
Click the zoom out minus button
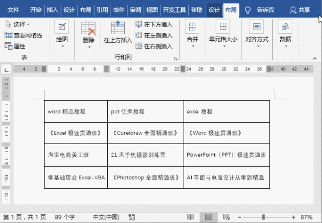coord(239,217)
